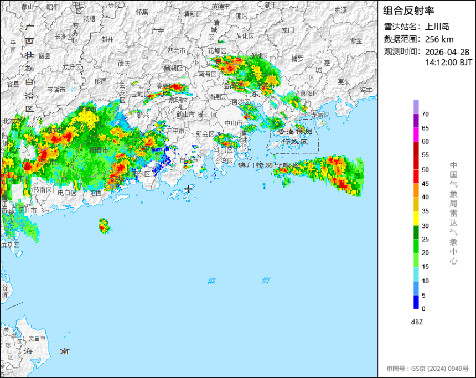
Task: Click the time stamp 14:12:00 BJT
Action: (x=449, y=63)
